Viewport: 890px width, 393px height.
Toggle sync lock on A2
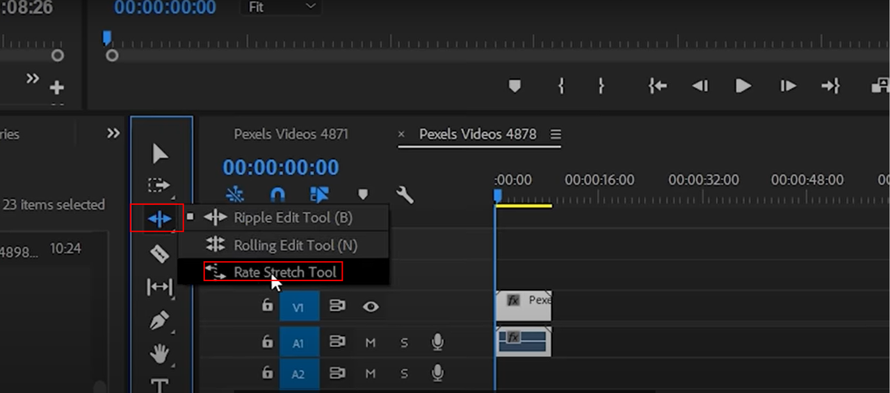click(337, 374)
